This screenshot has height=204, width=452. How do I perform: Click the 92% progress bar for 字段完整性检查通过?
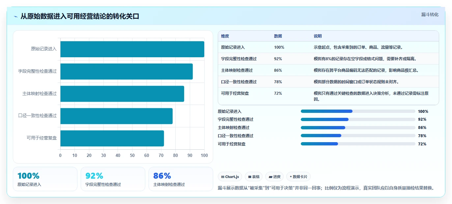point(358,119)
